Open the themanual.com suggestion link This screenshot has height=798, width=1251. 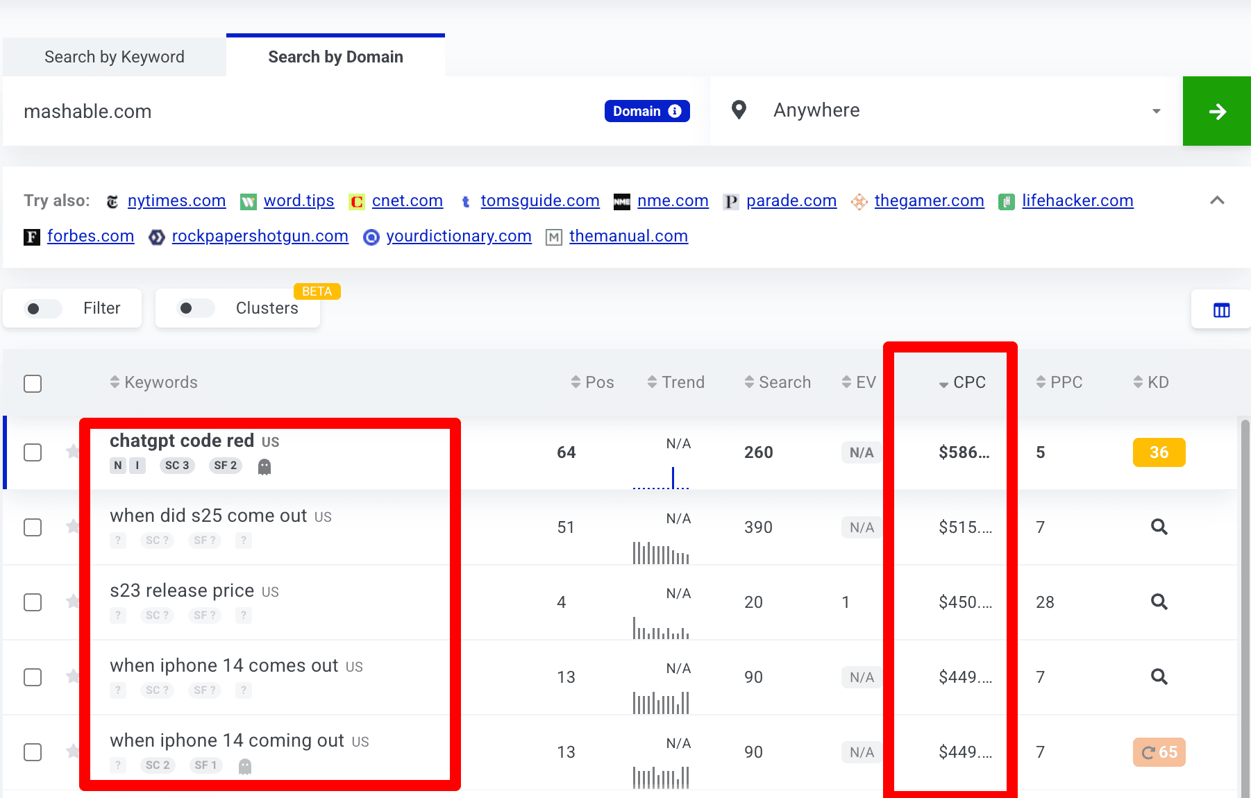[628, 236]
